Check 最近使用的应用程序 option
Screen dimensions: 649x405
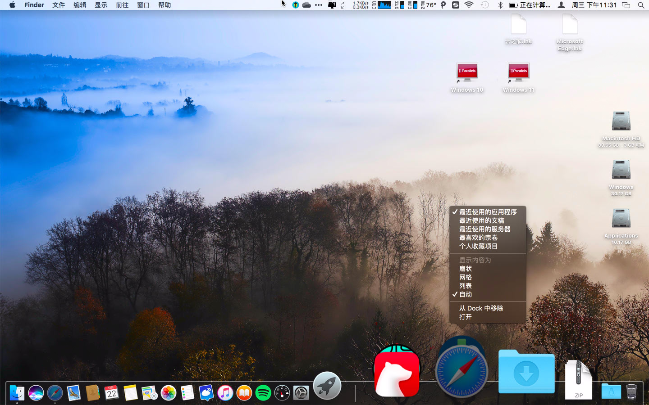[488, 212]
